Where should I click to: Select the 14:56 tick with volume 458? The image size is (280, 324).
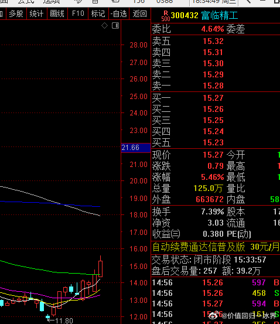pos(216,293)
